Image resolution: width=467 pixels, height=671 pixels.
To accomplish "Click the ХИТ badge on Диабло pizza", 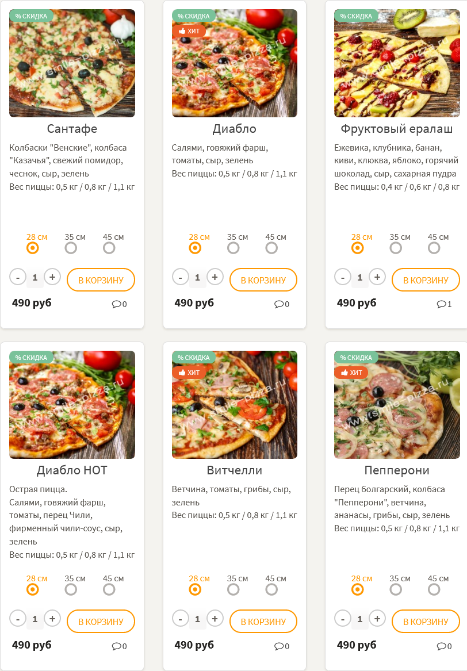I will tap(189, 31).
